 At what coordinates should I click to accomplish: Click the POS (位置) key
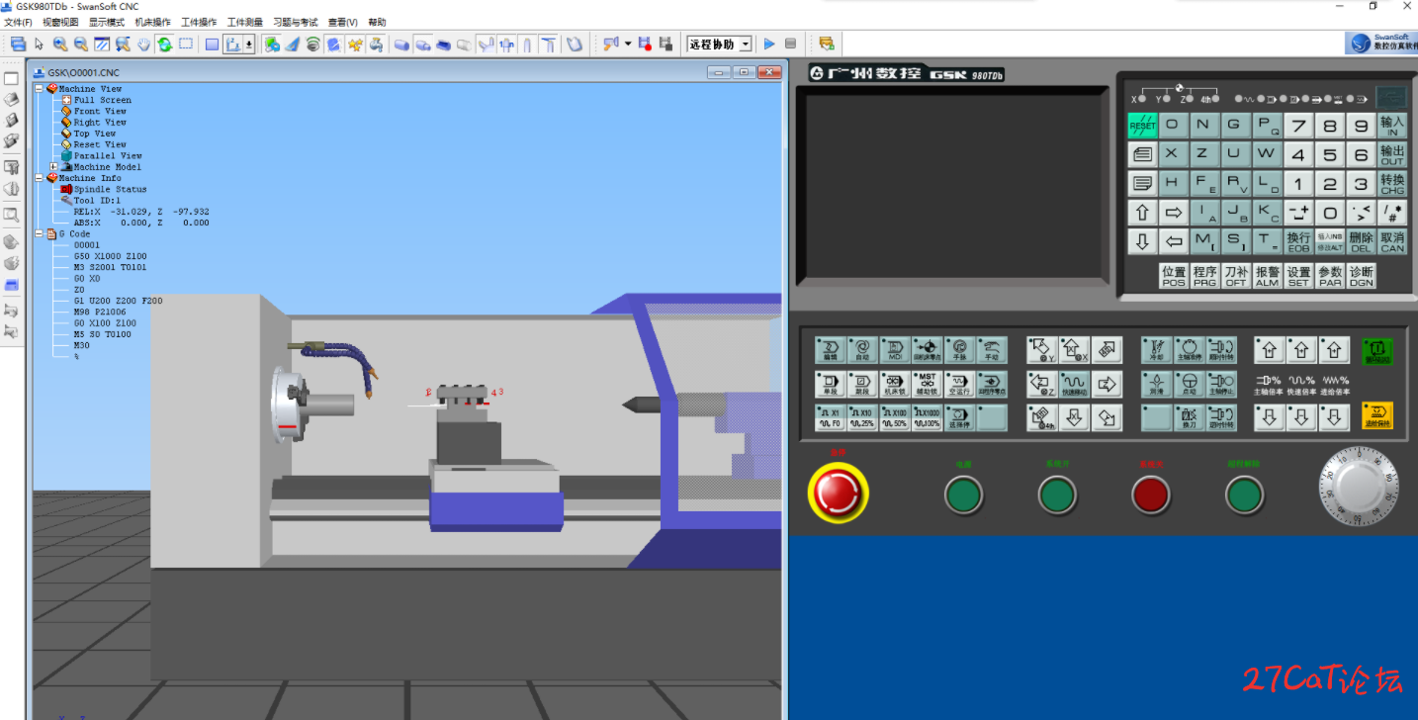(1174, 276)
